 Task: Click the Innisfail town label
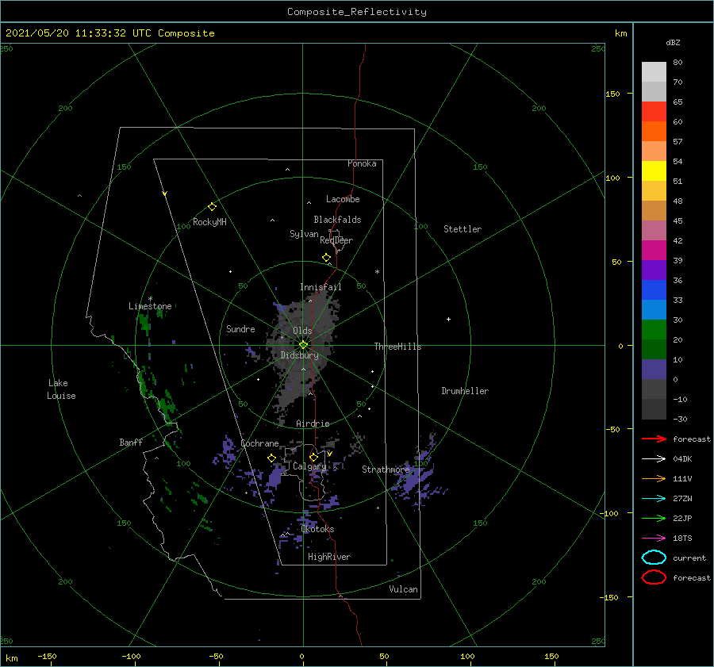point(321,287)
